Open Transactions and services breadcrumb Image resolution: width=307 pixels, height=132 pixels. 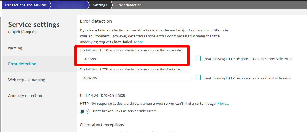point(25,5)
